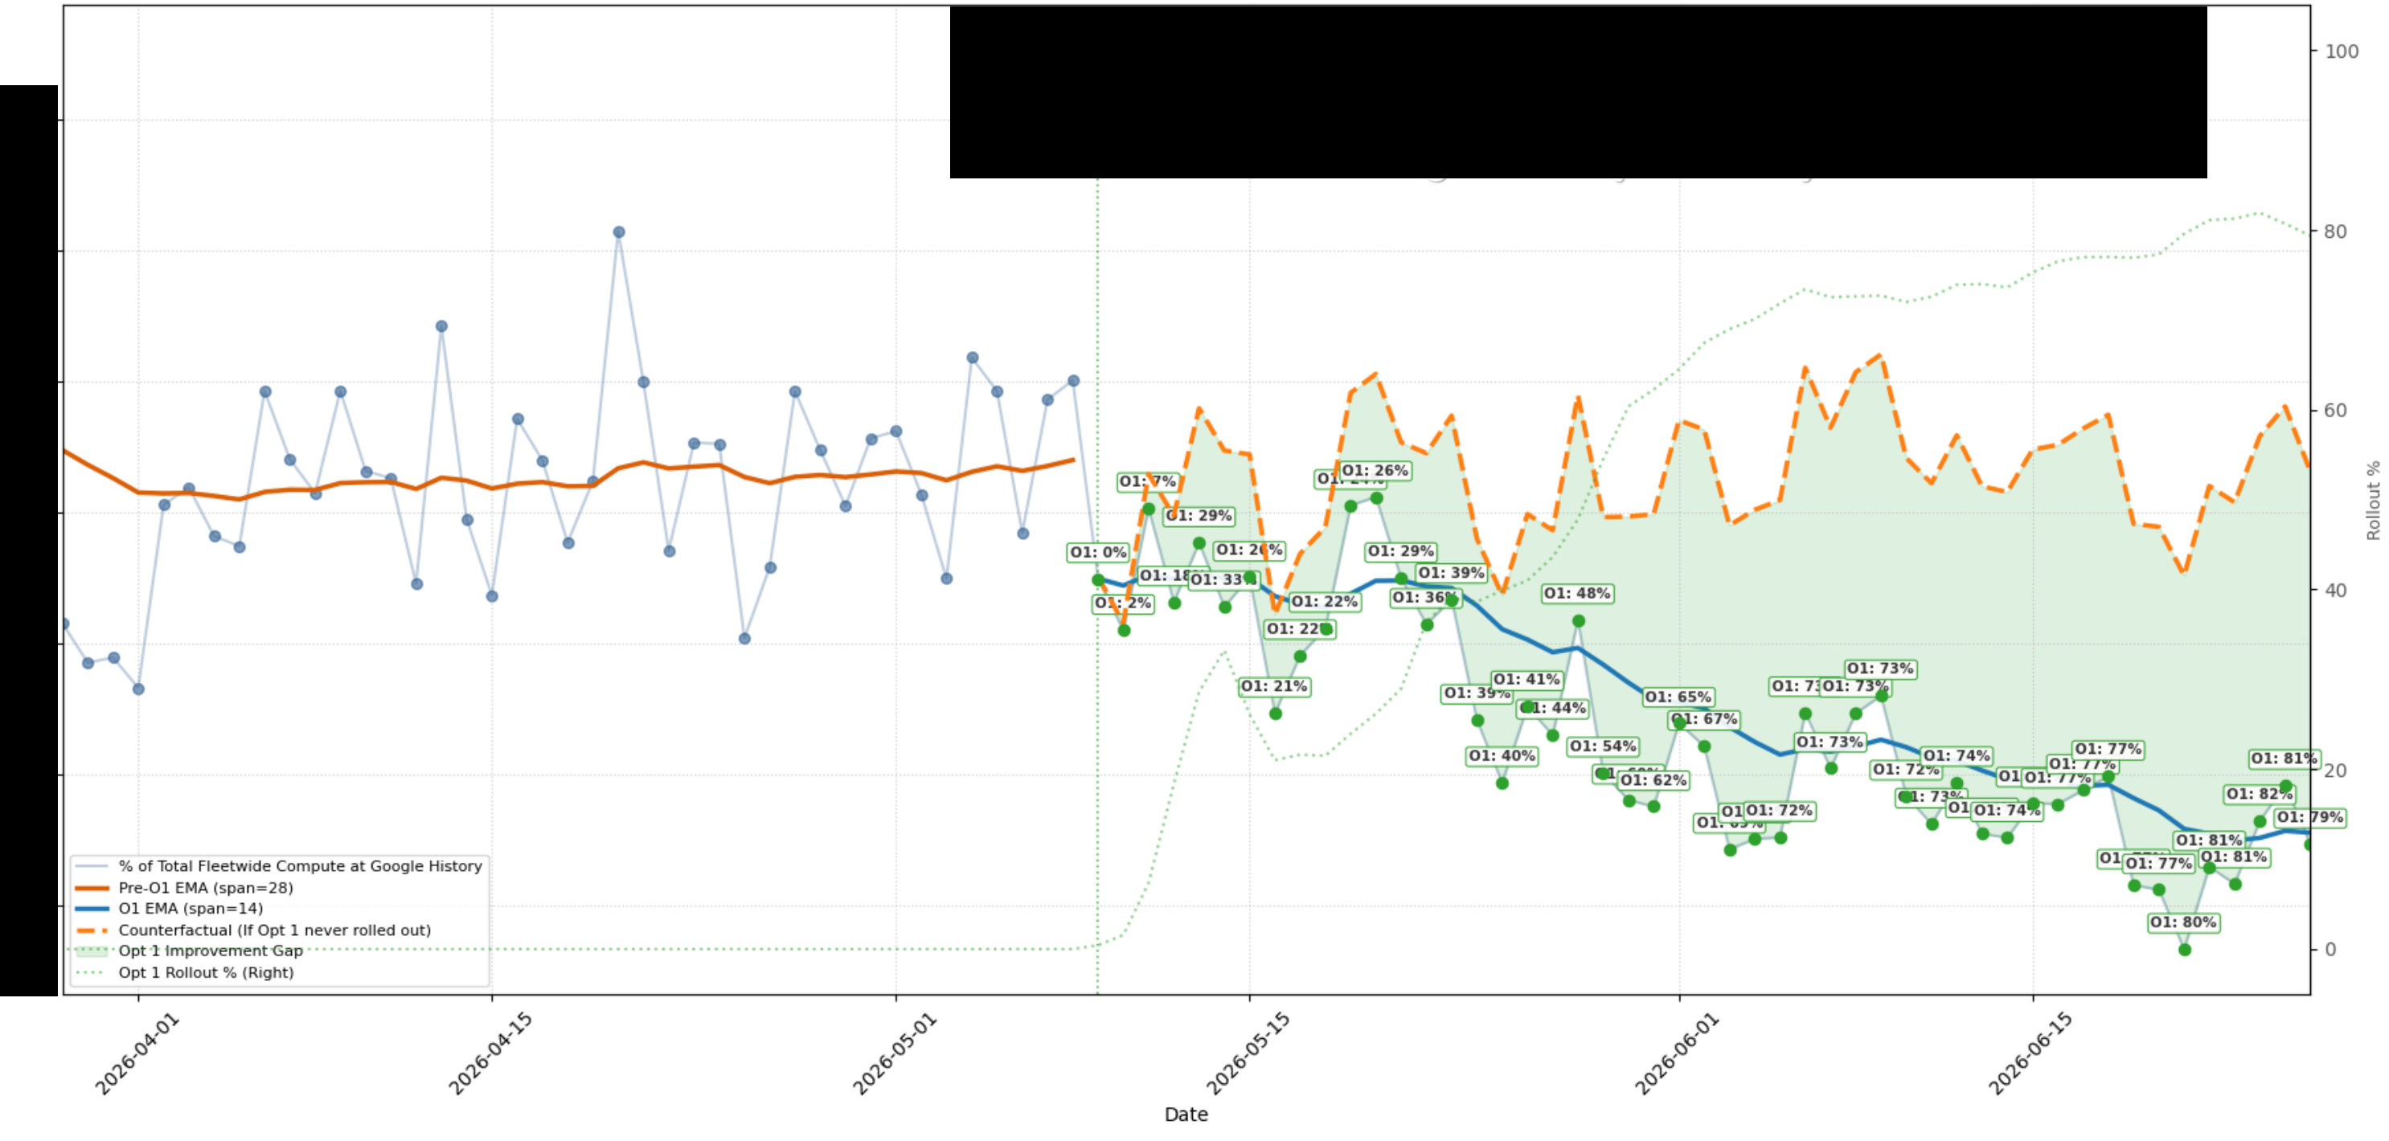Click the 'O1: 65%' label
Viewport: 2389px width, 1141px height.
pyautogui.click(x=1678, y=697)
